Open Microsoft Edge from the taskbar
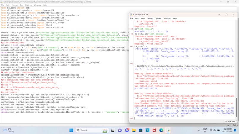 161,130
